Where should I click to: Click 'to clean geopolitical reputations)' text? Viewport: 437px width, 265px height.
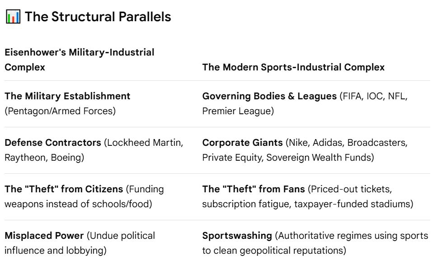click(274, 251)
